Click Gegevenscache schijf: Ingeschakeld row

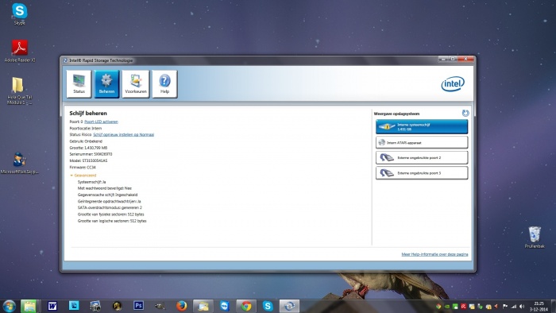[107, 195]
